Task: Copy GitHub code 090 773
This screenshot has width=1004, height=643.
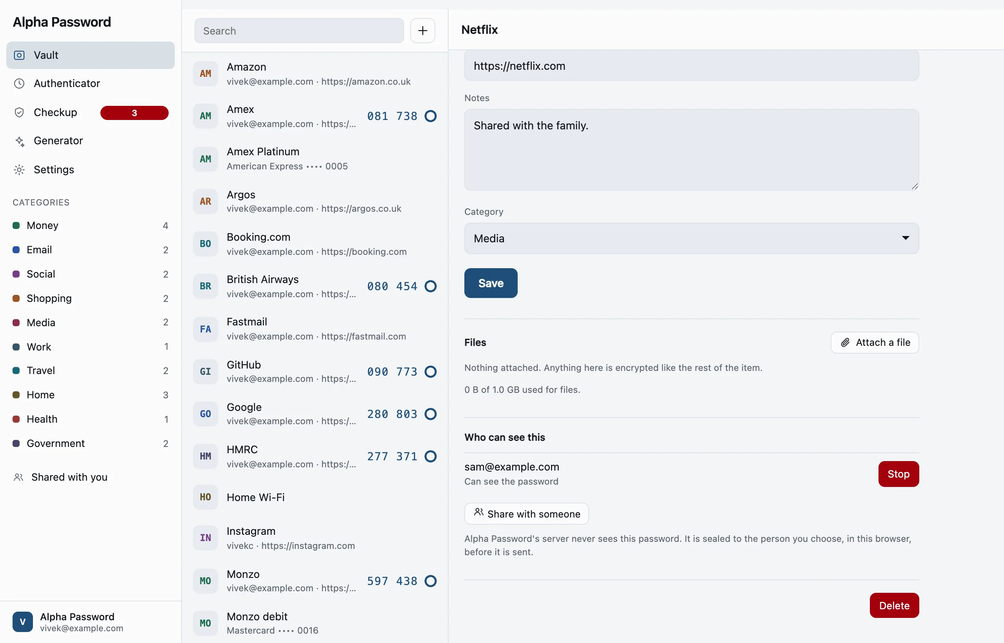Action: click(392, 372)
